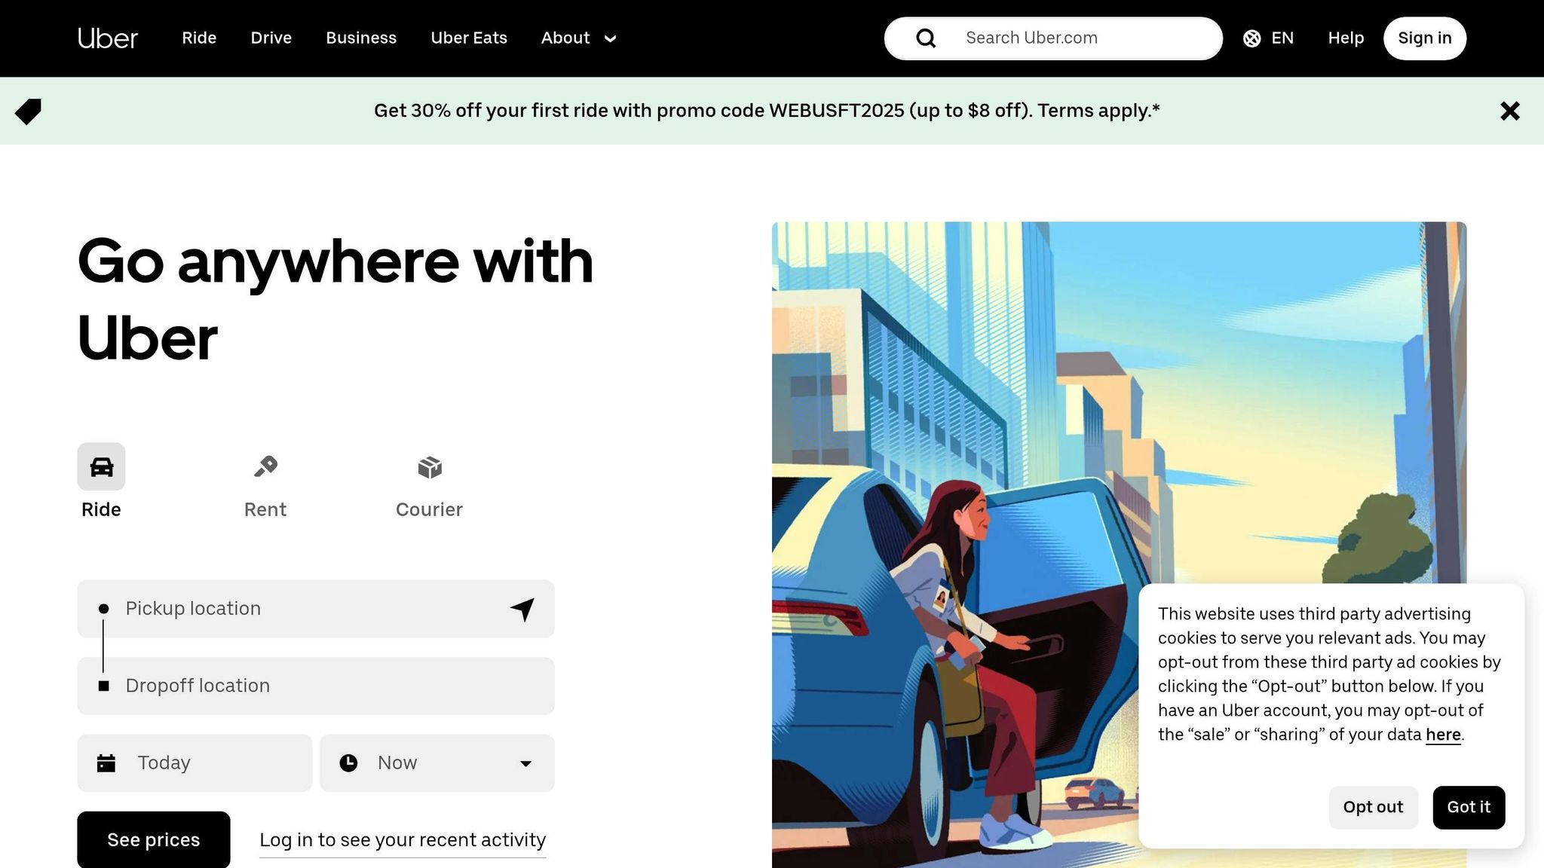Use current location arrow icon
This screenshot has height=868, width=1544.
pos(522,609)
